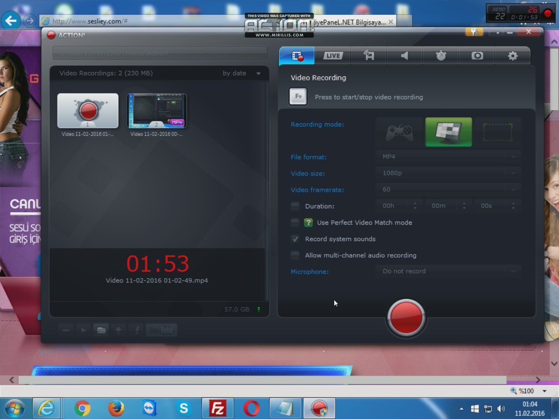559x419 pixels.
Task: Click the browser vertical scroll down arrow
Action: (x=554, y=364)
